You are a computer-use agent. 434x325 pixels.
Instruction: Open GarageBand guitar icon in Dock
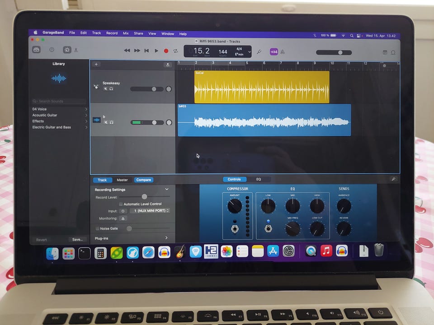(x=180, y=252)
